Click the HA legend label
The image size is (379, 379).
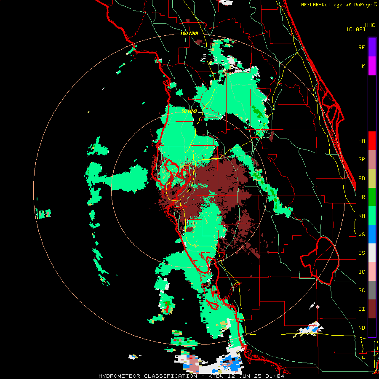(x=361, y=141)
